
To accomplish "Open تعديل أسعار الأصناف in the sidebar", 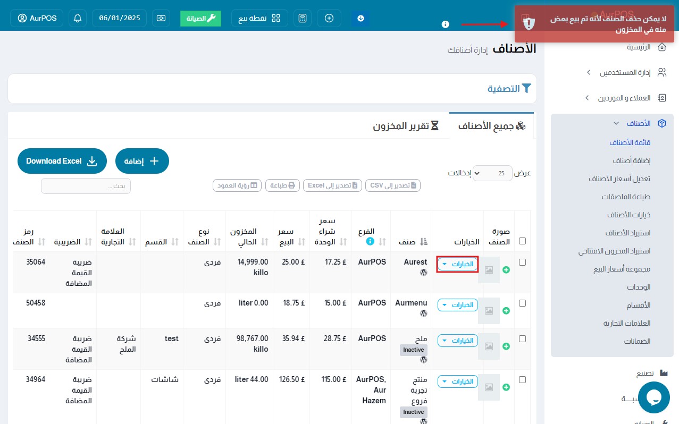I will tap(619, 179).
